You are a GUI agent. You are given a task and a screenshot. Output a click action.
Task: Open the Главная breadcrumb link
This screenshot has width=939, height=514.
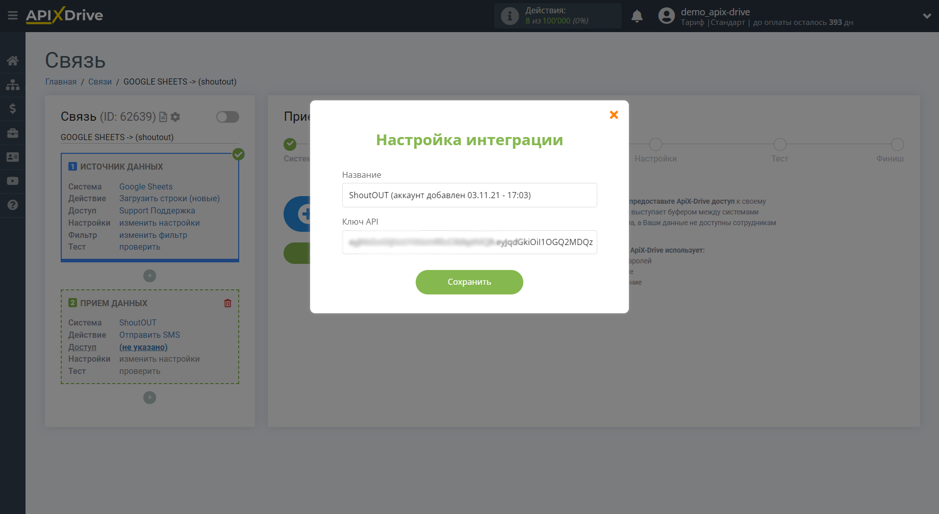coord(61,82)
